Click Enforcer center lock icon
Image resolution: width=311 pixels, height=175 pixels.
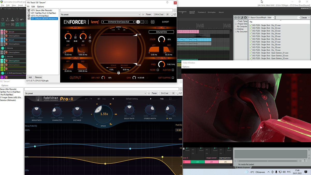click(118, 73)
